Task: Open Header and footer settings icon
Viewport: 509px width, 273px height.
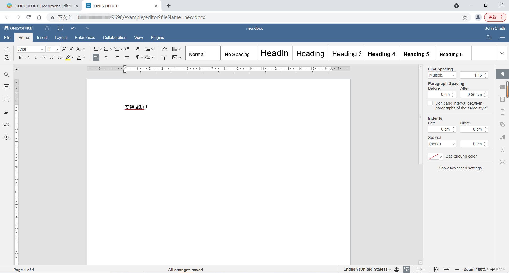Action: (x=502, y=112)
